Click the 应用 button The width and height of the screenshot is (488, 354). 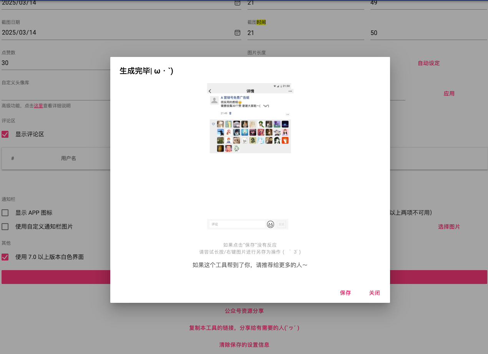coord(449,94)
